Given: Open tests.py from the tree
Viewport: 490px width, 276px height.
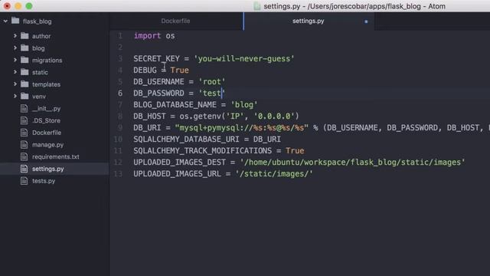Looking at the screenshot, I should [44, 181].
